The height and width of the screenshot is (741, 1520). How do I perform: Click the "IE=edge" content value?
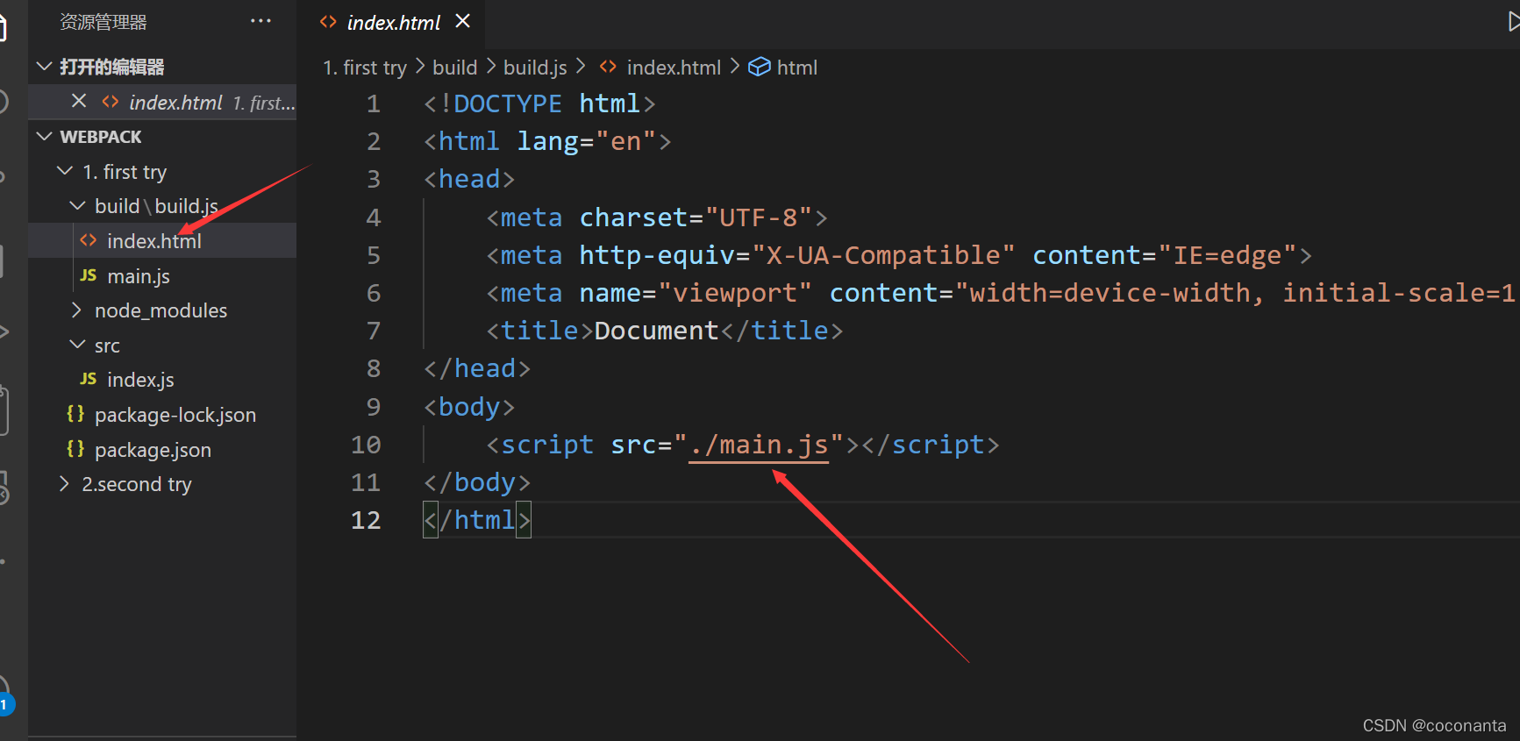tap(1227, 255)
